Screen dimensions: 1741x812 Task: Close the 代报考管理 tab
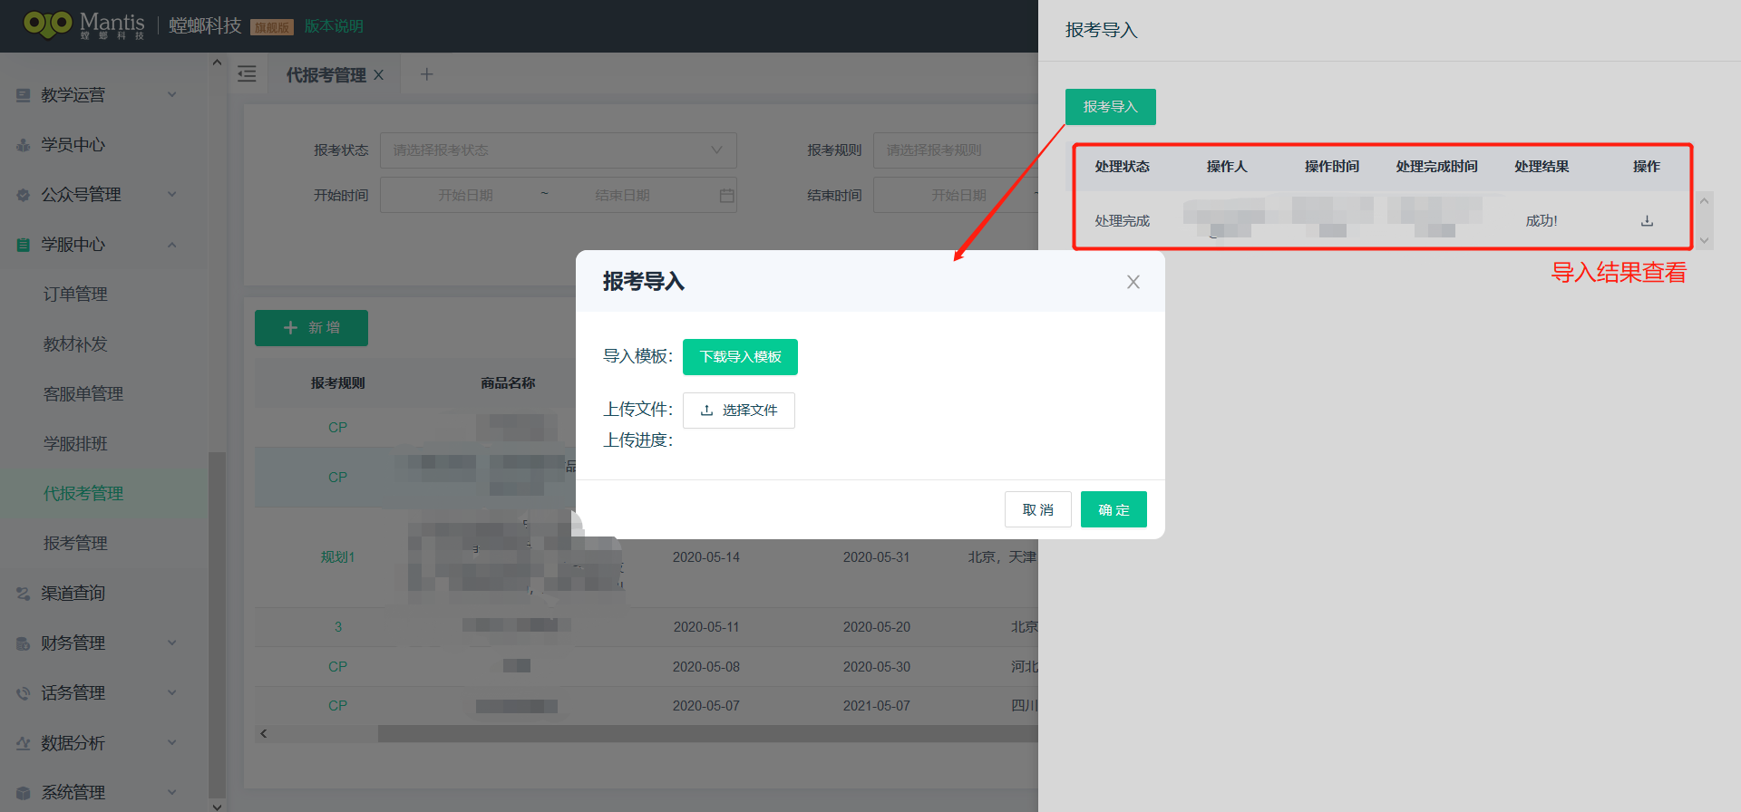379,75
